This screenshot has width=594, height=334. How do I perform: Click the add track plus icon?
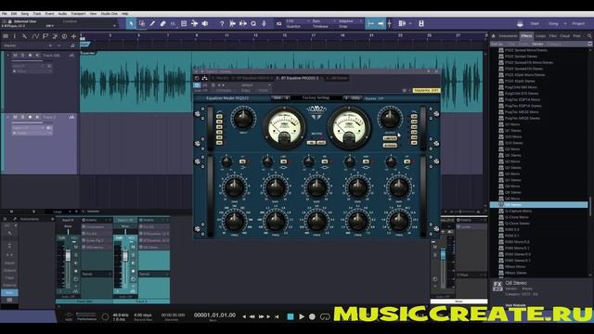pos(73,36)
